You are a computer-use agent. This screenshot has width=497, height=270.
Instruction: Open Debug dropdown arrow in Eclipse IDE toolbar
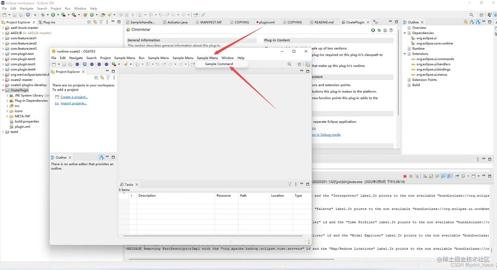48,15
